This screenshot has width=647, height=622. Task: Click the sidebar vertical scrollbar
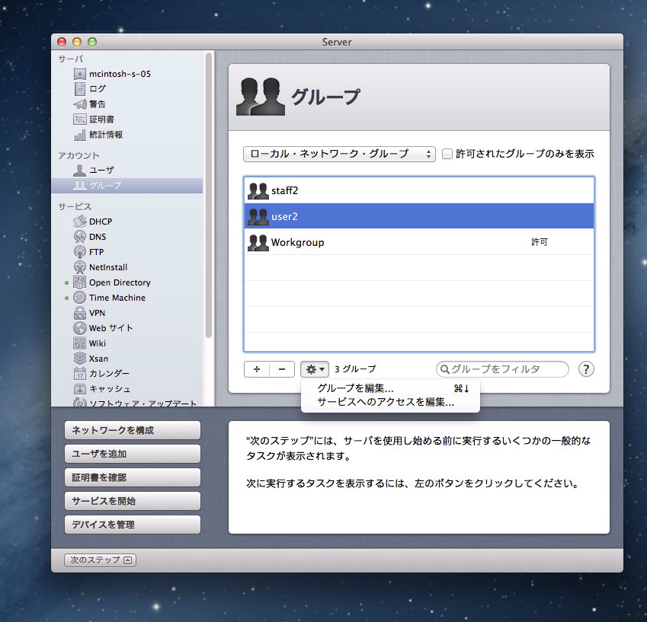[x=209, y=195]
